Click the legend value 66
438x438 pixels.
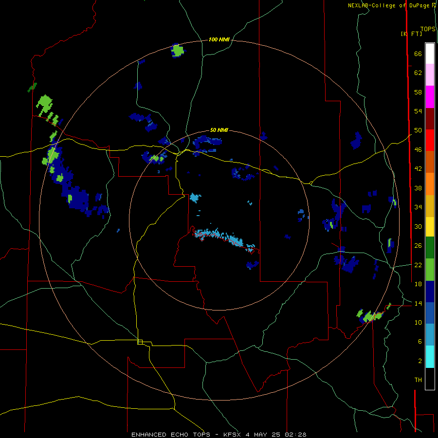pos(418,54)
